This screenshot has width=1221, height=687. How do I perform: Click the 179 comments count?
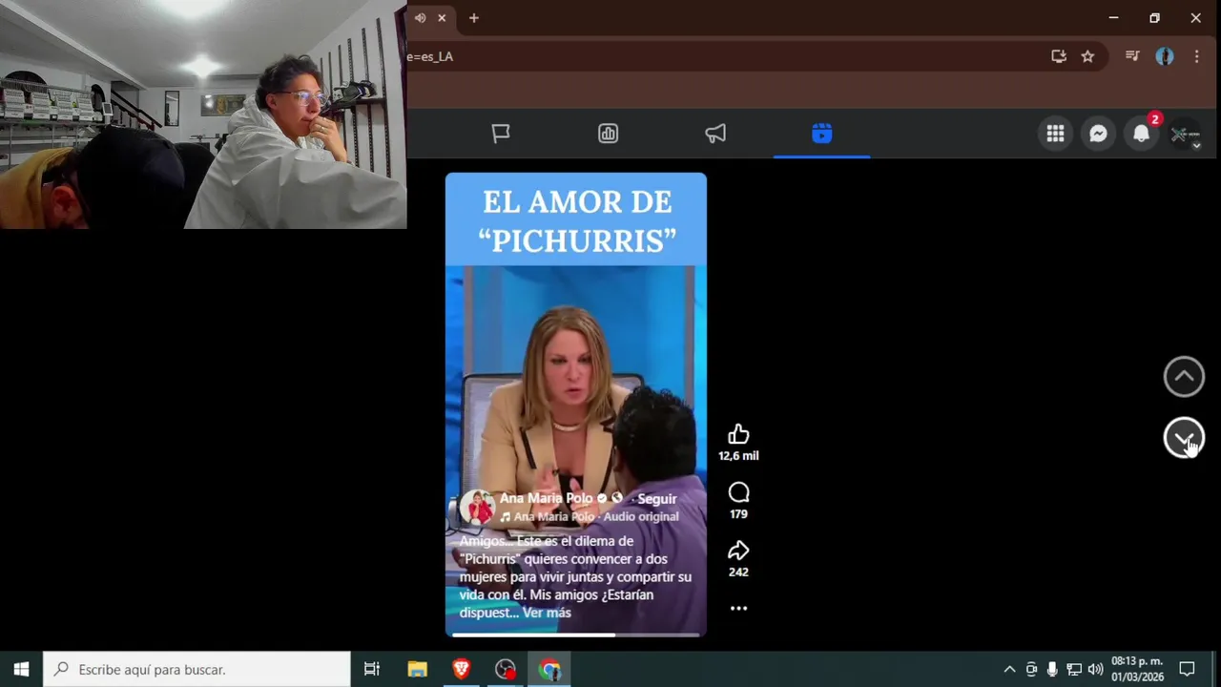pos(738,514)
